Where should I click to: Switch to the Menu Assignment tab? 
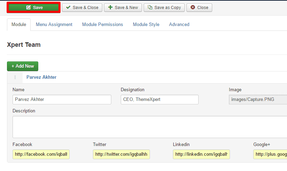(x=54, y=25)
